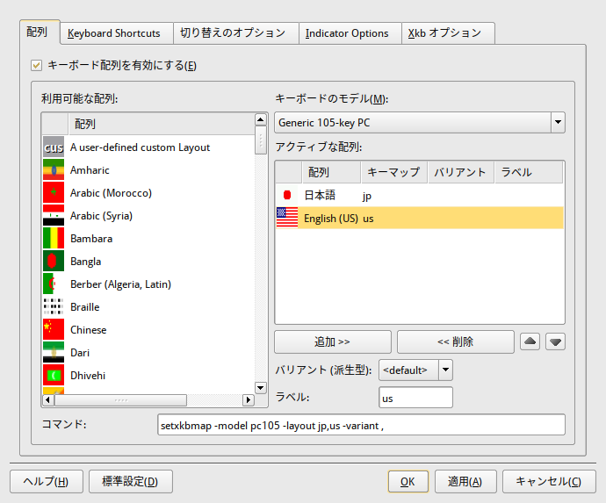Click the Bangla flag icon
This screenshot has width=606, height=503.
[54, 262]
